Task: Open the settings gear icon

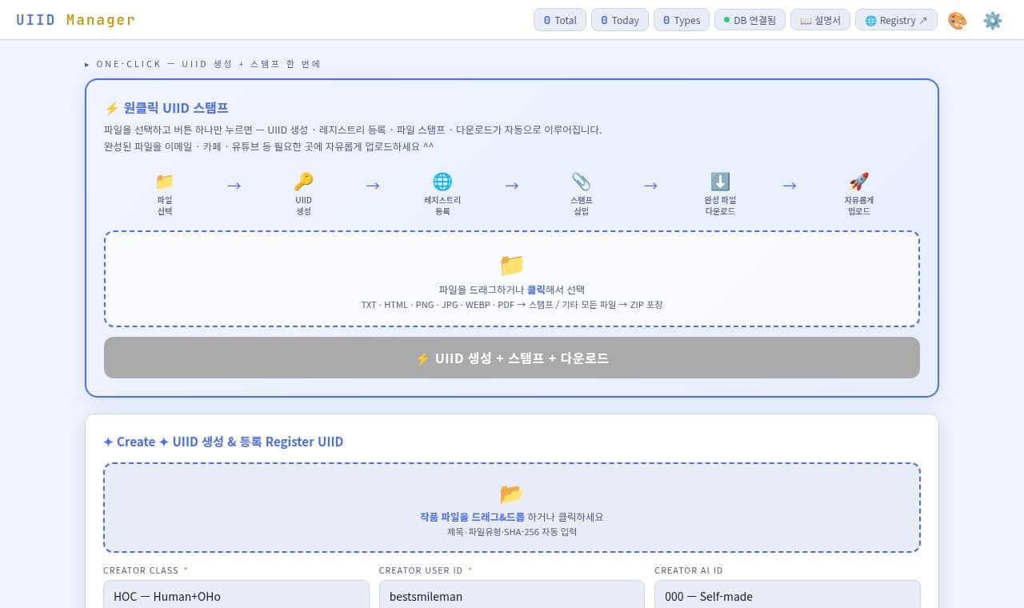Action: (993, 20)
